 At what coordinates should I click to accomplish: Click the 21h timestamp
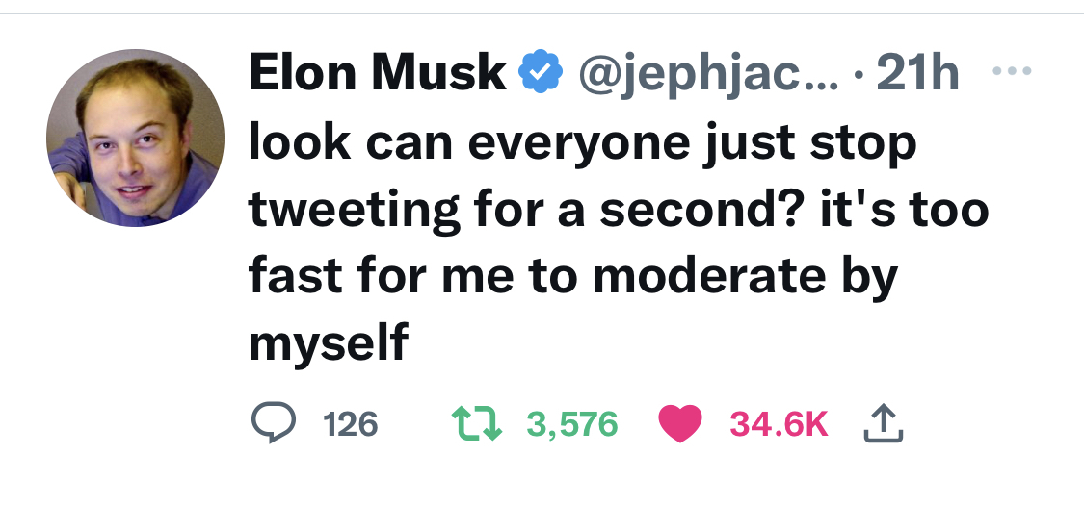(918, 73)
